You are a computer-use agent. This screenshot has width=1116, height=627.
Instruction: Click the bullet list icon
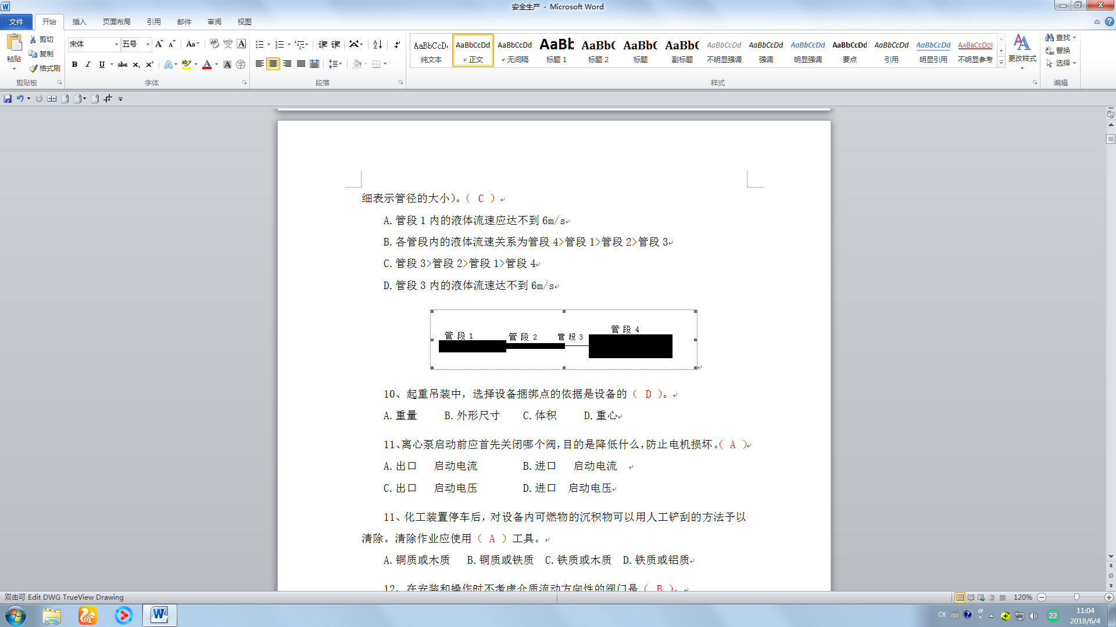click(x=259, y=44)
